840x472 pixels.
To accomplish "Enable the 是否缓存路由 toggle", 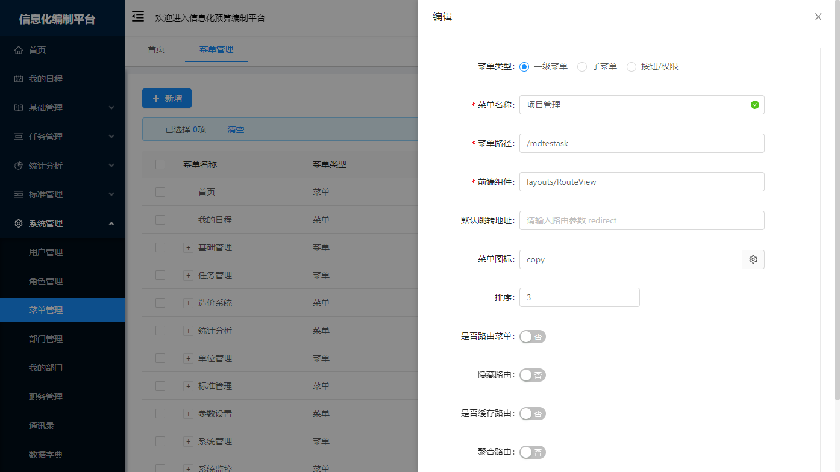I will (x=532, y=414).
